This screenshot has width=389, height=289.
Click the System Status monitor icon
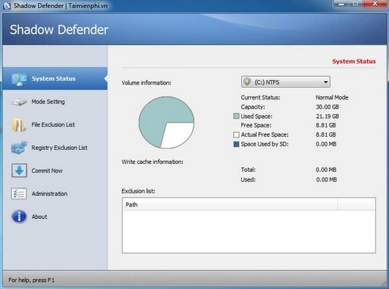pos(19,79)
